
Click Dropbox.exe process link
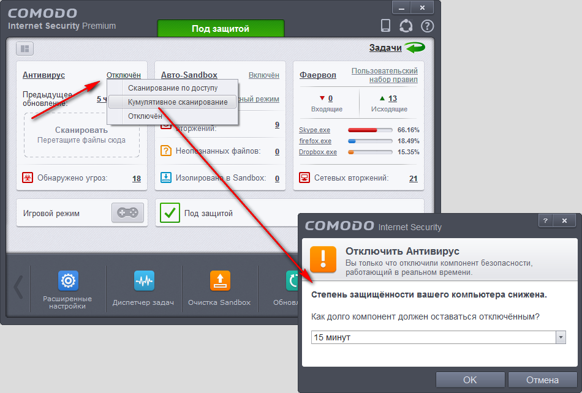click(x=318, y=152)
